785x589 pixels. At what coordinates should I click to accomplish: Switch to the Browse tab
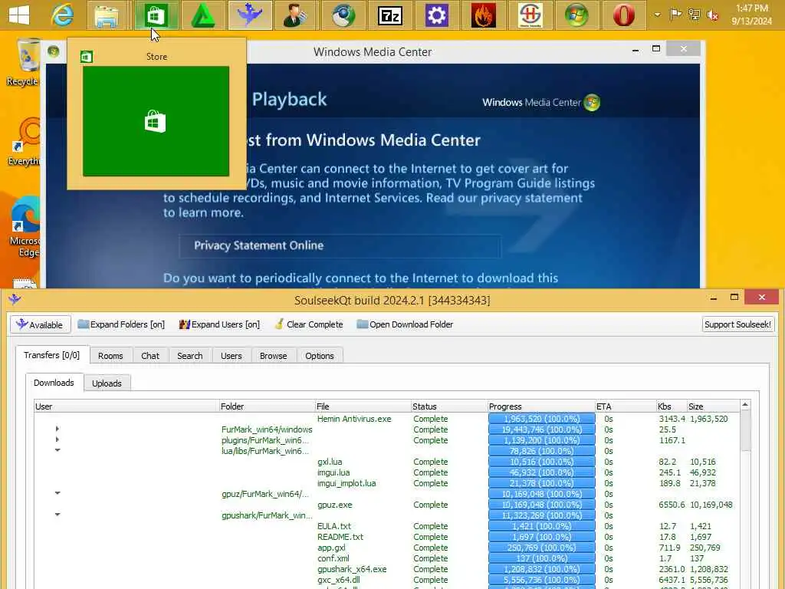coord(274,356)
